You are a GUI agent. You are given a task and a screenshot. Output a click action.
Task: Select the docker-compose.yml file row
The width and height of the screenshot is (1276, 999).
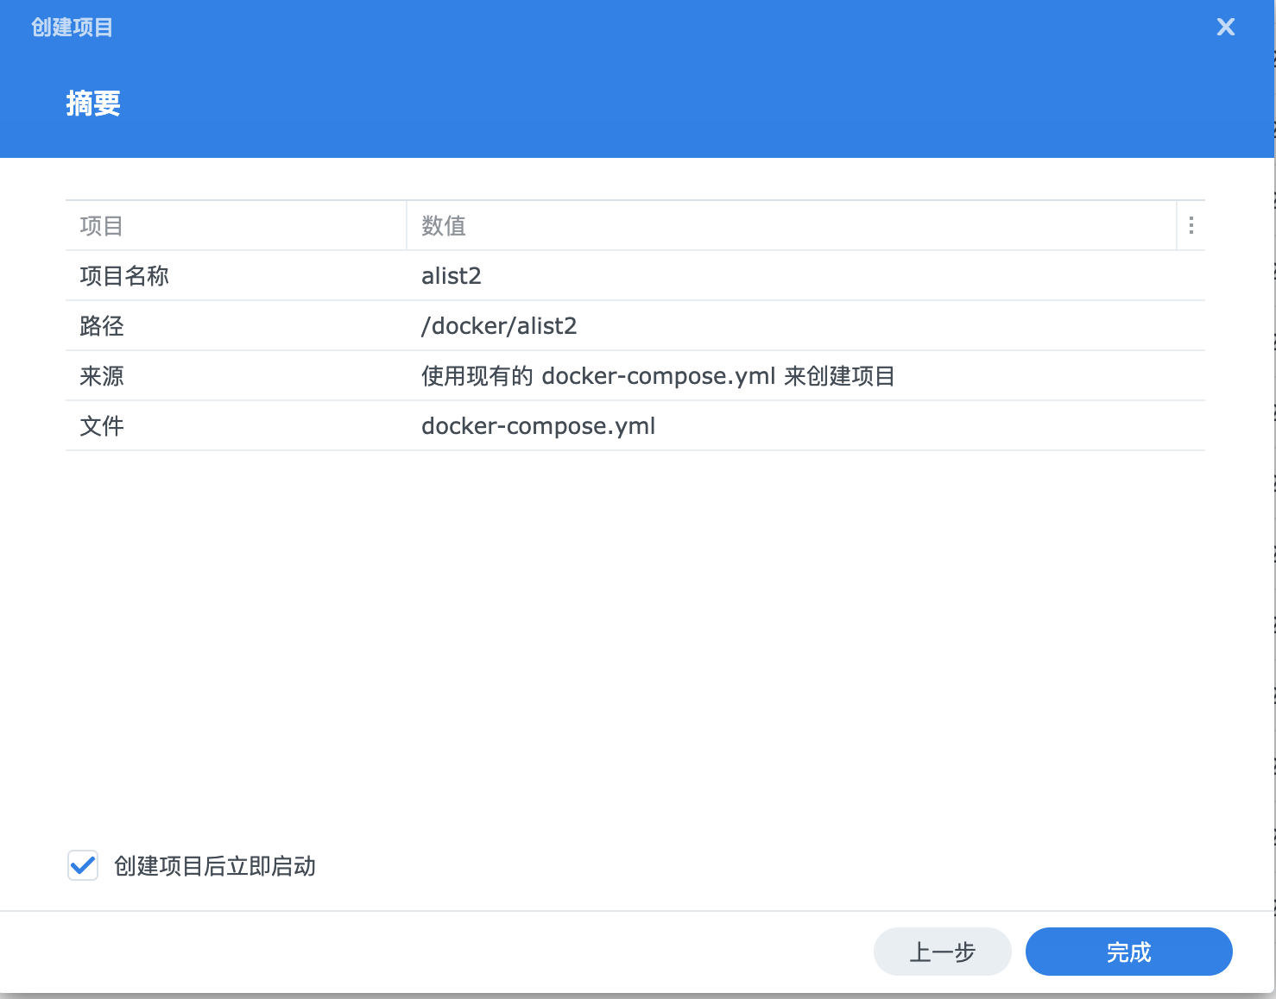tap(538, 425)
